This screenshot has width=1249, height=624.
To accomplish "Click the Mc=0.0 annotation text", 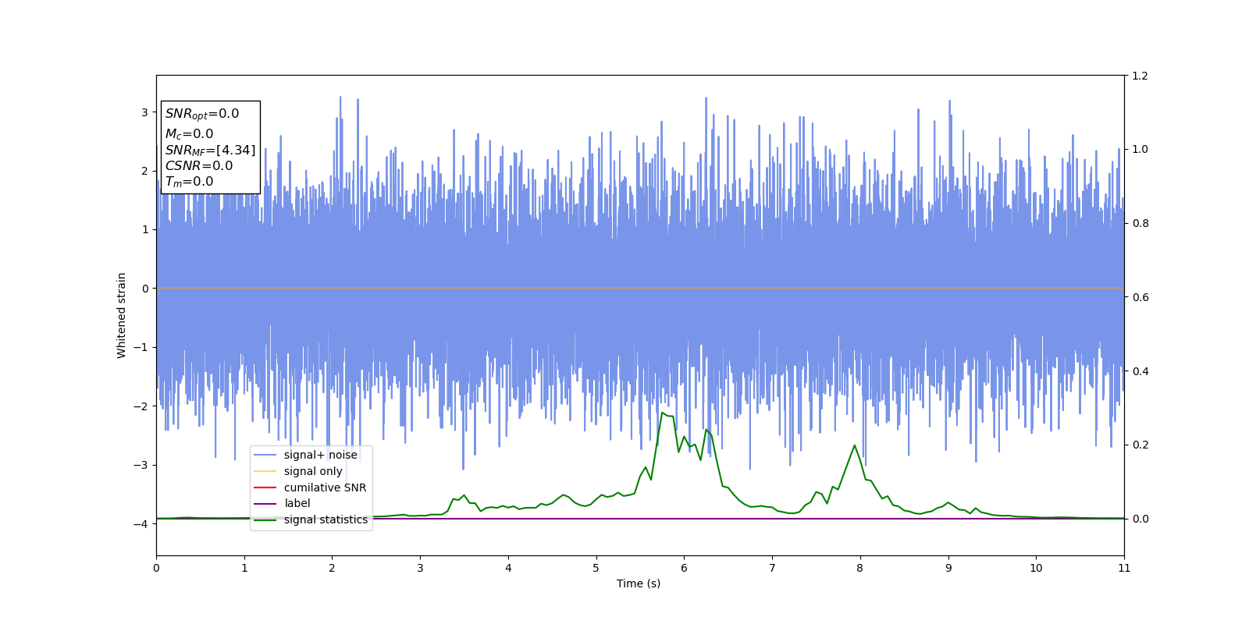I will point(189,134).
